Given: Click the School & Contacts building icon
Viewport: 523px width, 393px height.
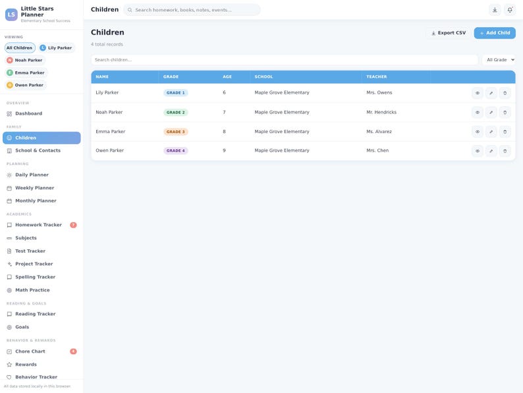Looking at the screenshot, I should (x=9, y=151).
